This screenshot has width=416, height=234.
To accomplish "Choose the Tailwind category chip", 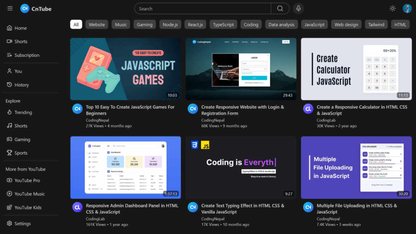I will pyautogui.click(x=376, y=25).
